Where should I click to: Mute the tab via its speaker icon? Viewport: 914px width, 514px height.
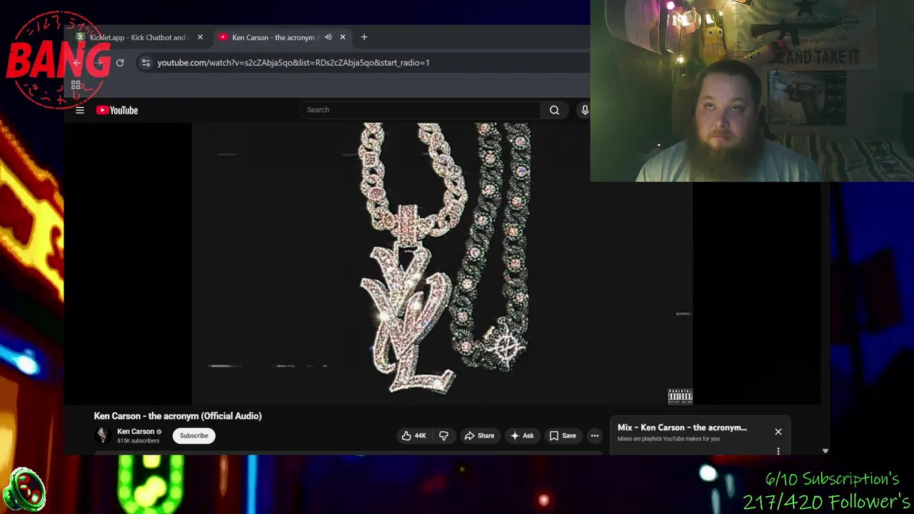[x=328, y=37]
